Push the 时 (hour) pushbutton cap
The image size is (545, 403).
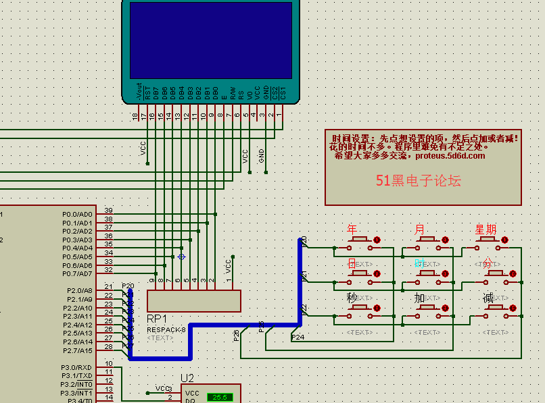coord(428,273)
